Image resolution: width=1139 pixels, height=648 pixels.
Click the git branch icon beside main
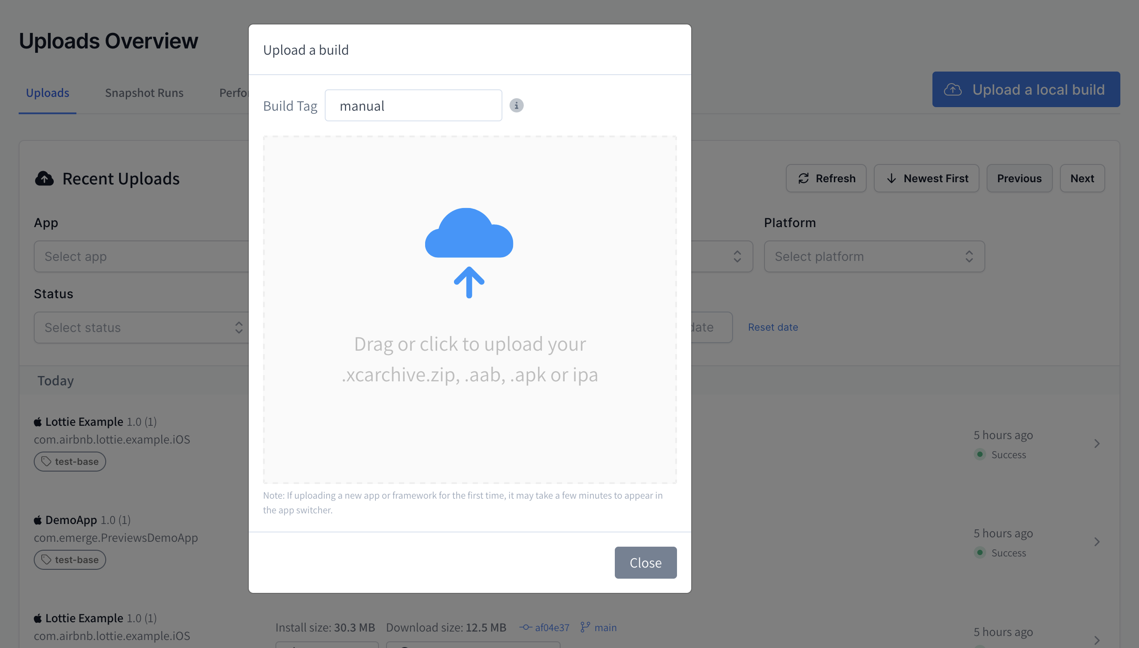(585, 627)
